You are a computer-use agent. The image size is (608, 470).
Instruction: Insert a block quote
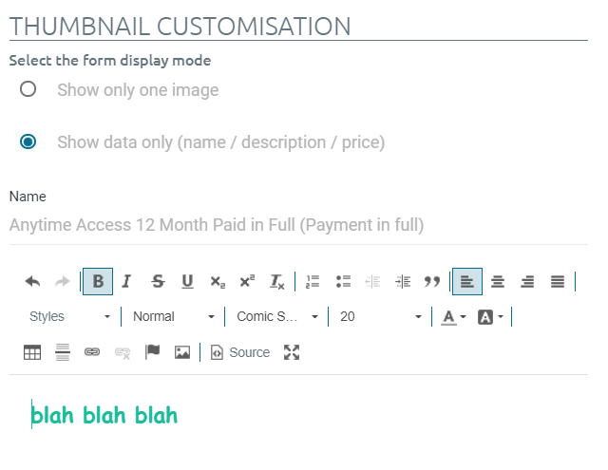(432, 282)
